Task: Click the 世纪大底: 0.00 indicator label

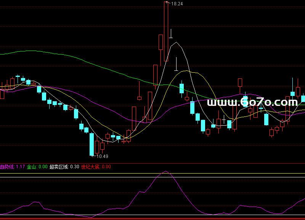Action: pos(96,167)
